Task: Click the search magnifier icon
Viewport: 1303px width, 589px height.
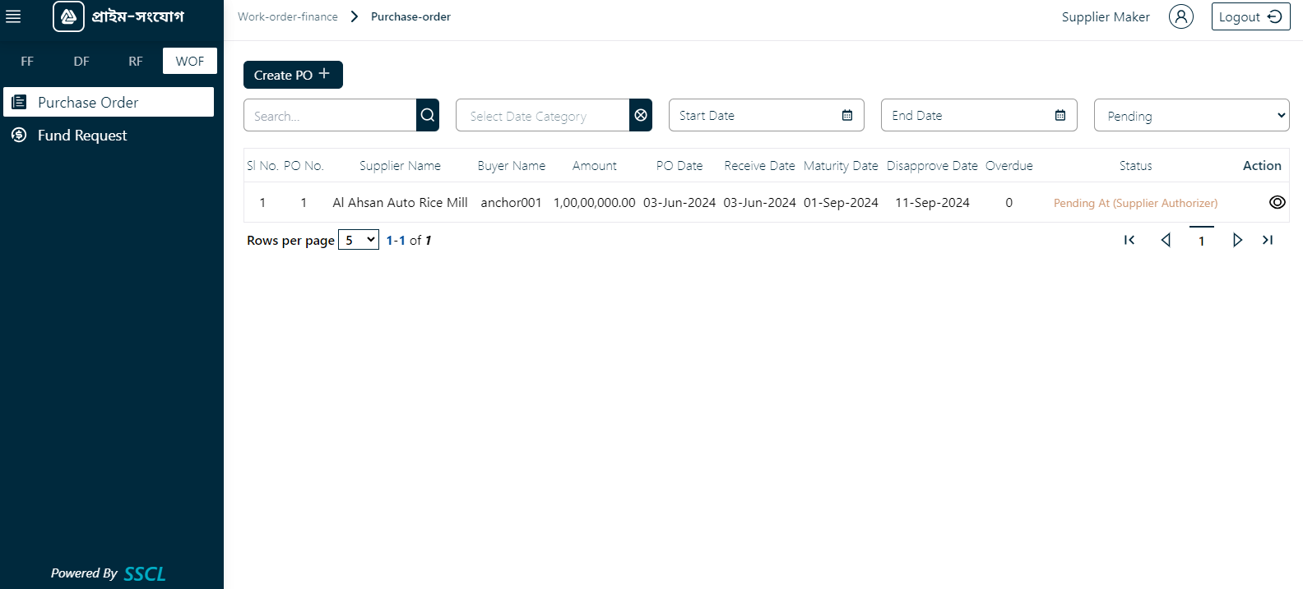Action: click(x=428, y=115)
